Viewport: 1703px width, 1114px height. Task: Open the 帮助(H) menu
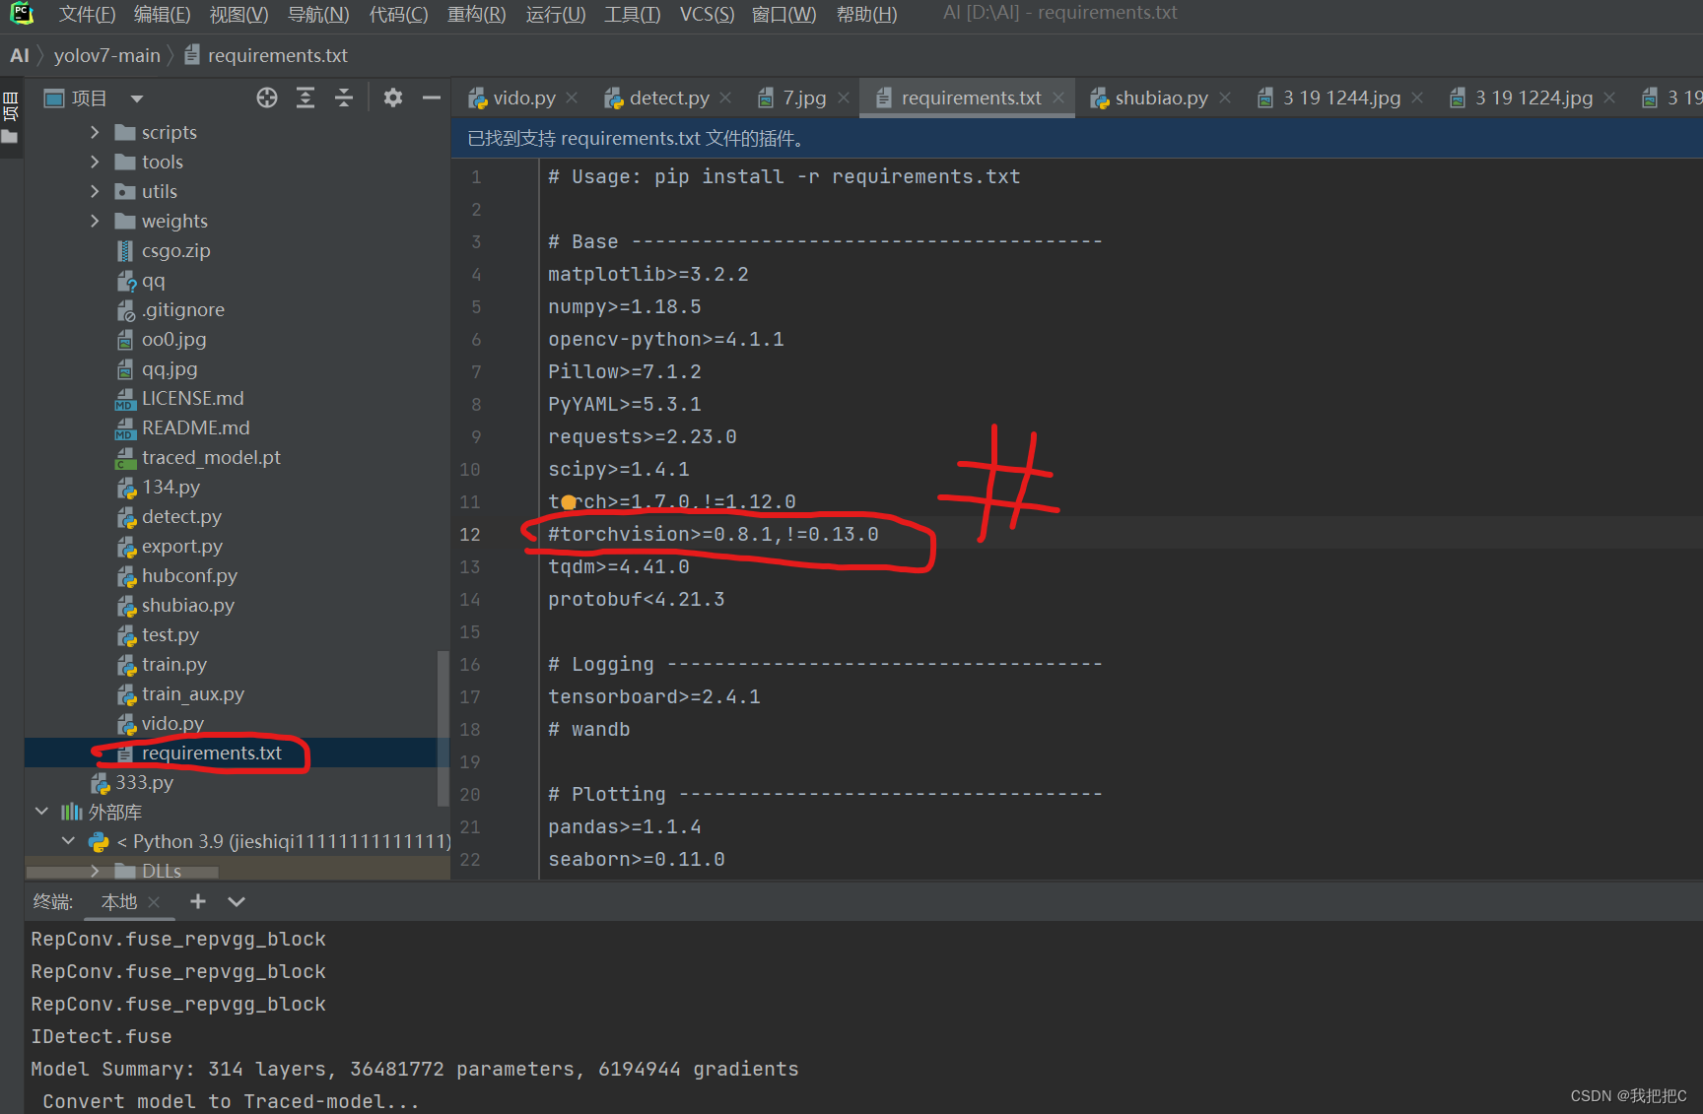pos(866,15)
